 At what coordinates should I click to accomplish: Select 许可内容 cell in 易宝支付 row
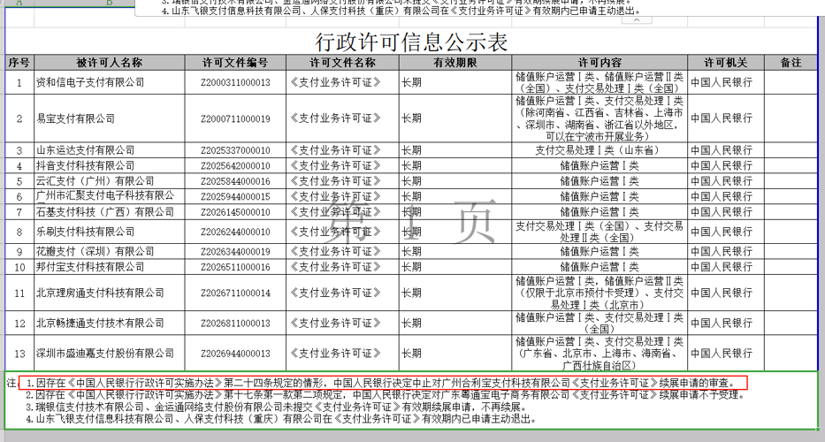(600, 118)
